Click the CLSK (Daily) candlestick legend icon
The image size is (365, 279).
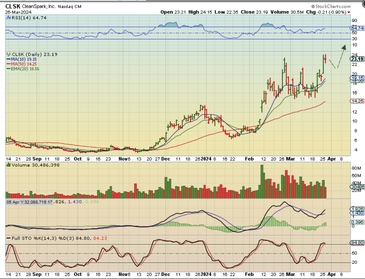[x=9, y=54]
